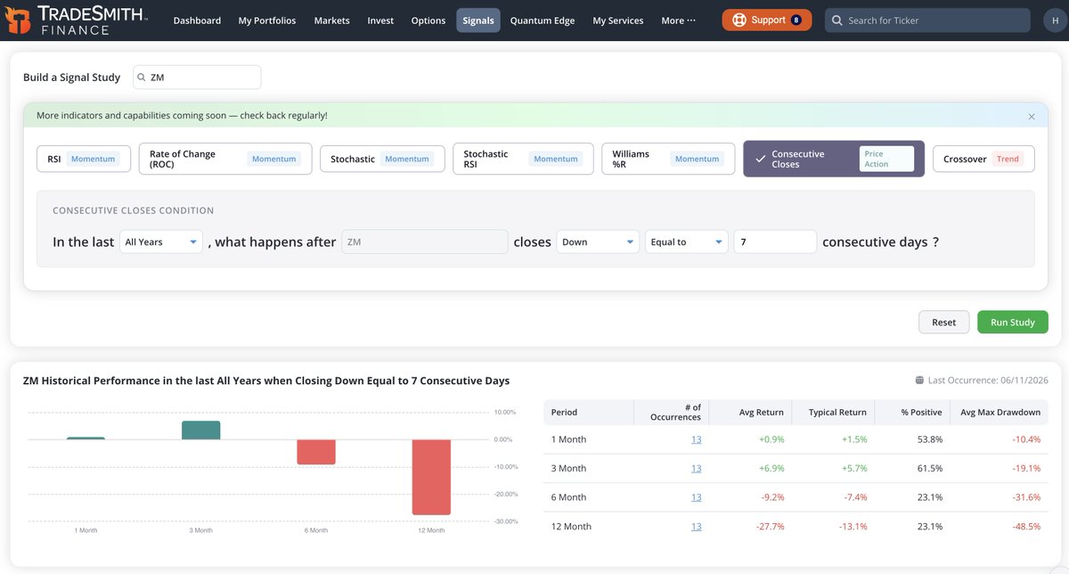Click the 12 Month red bar in chart

pyautogui.click(x=431, y=477)
